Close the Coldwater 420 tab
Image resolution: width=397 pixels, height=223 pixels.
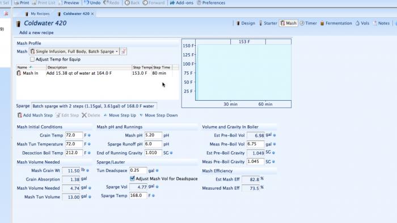(92, 14)
